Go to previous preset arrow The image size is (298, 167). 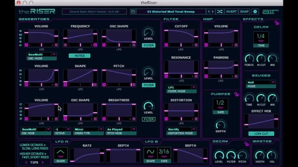click(209, 12)
